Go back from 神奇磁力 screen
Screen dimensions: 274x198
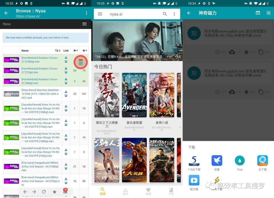click(189, 13)
